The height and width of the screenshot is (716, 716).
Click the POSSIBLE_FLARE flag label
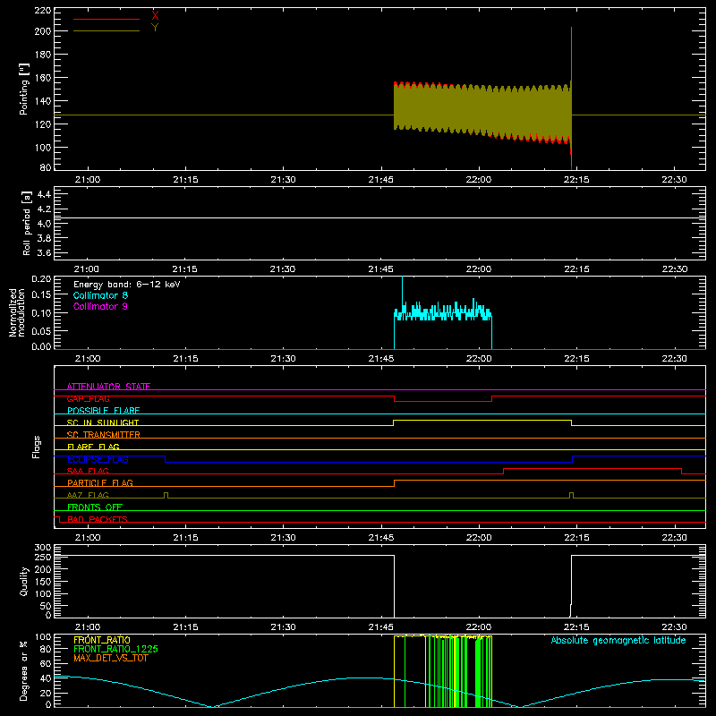[103, 411]
